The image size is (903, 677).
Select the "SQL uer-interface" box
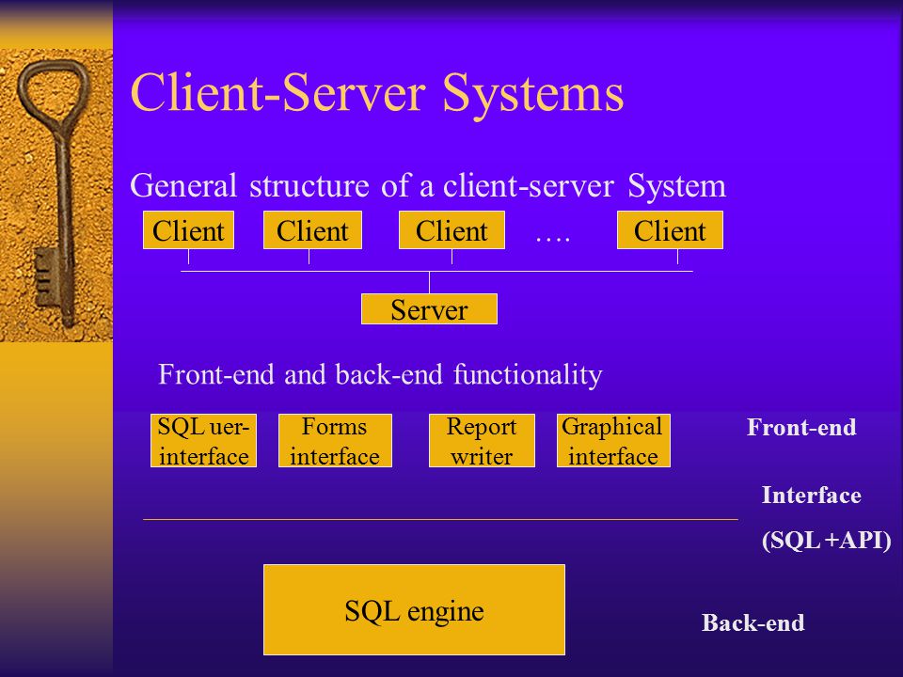tap(203, 440)
